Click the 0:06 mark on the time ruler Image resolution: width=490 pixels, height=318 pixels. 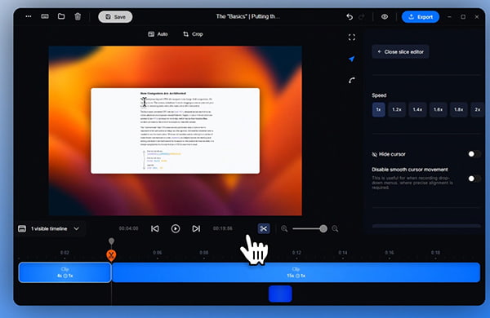pyautogui.click(x=158, y=253)
